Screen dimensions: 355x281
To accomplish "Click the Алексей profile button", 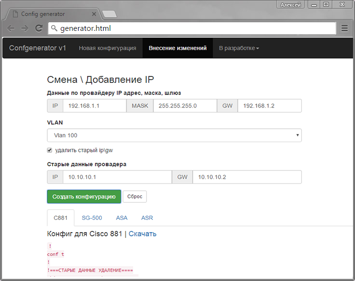I will (290, 5).
